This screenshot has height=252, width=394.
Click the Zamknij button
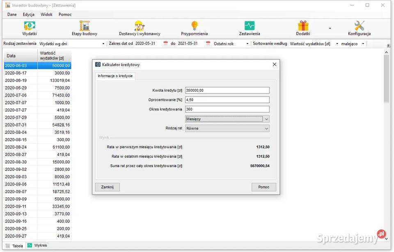pyautogui.click(x=107, y=187)
